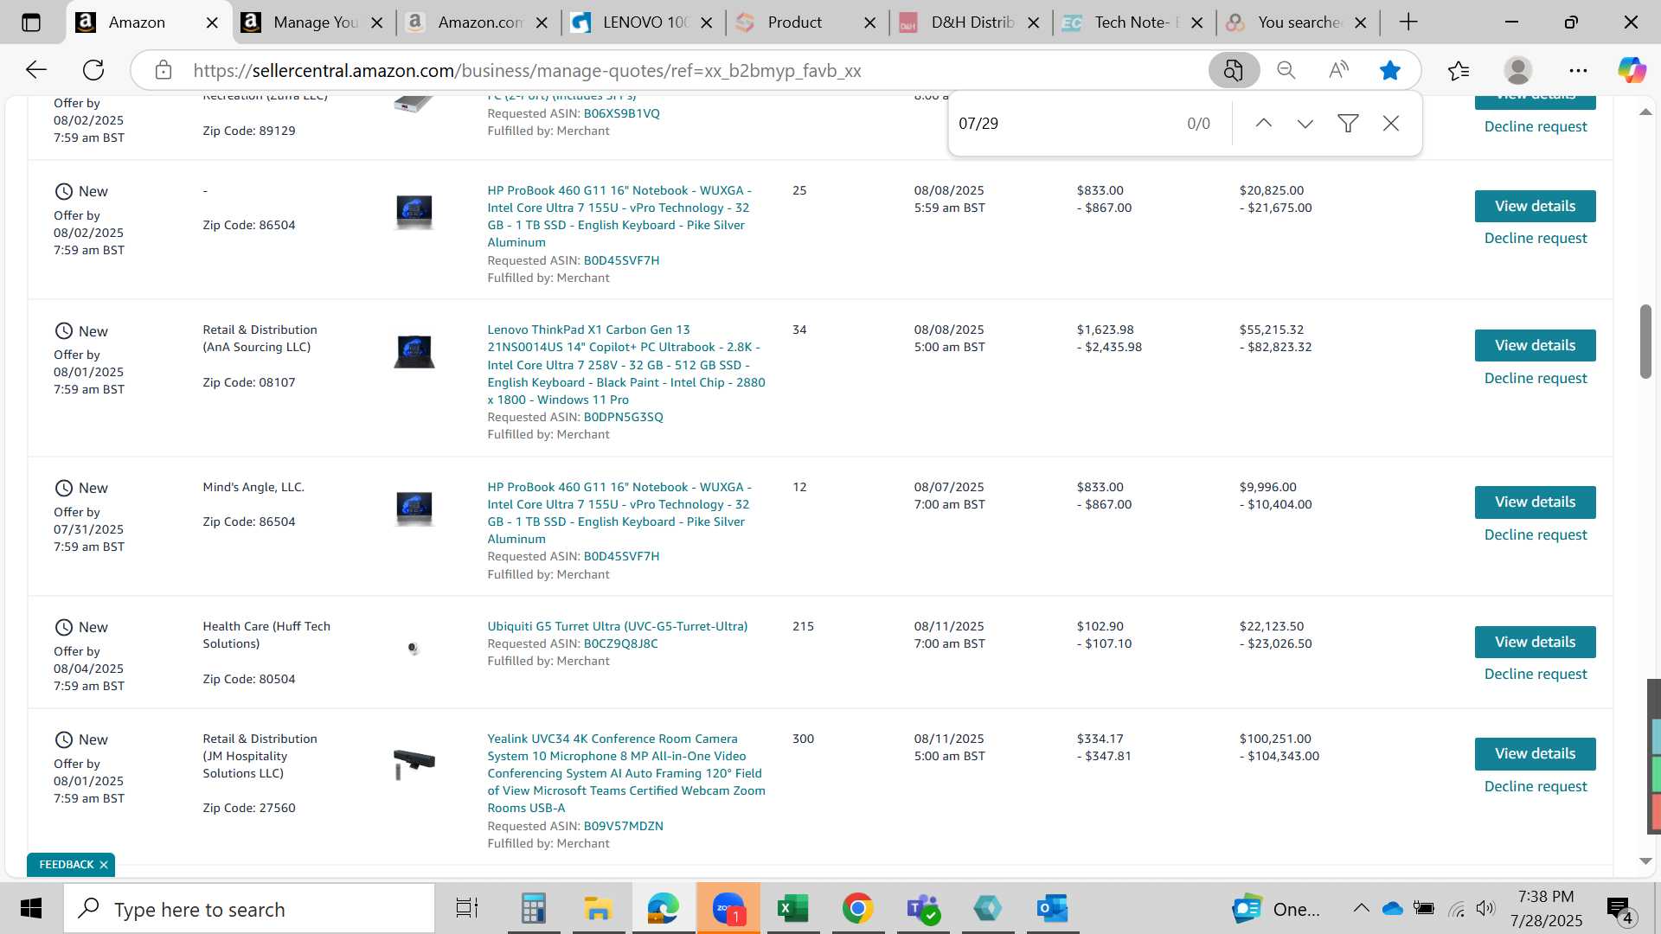The image size is (1661, 934).
Task: Click the find on page search icon
Action: [1234, 70]
